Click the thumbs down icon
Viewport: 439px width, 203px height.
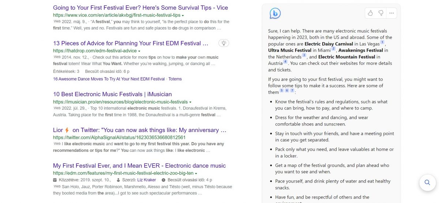click(x=381, y=13)
